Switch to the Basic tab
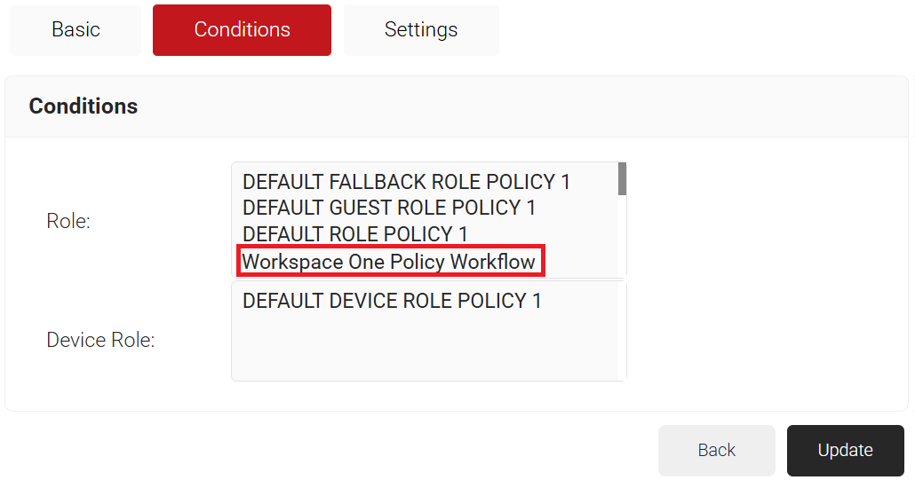 (76, 29)
